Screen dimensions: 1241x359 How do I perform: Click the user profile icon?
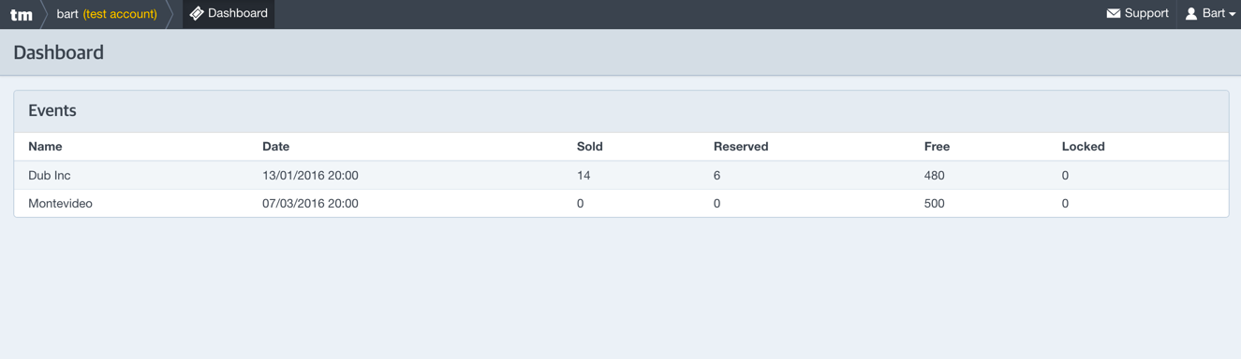(1191, 13)
